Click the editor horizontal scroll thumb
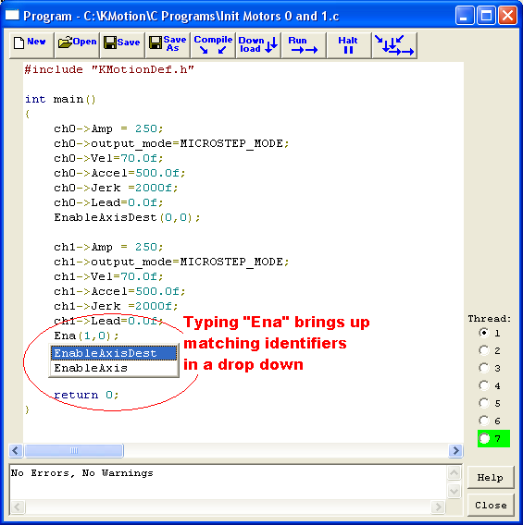The height and width of the screenshot is (525, 523). [74, 451]
